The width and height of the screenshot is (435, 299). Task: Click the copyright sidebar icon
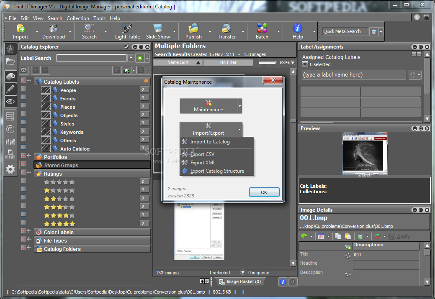click(10, 129)
